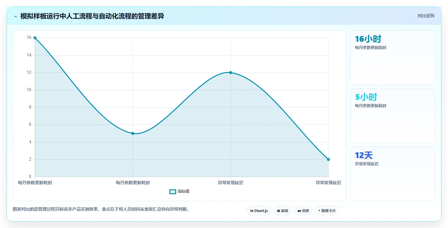The width and height of the screenshot is (448, 228).
Task: Click the y-axis tick label 0
Action: click(x=30, y=177)
